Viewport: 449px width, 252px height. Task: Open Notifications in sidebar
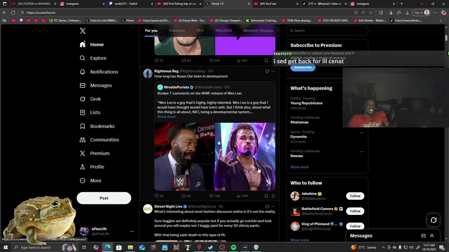click(99, 72)
